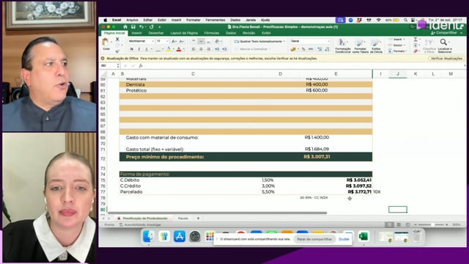Click the Redo icon in title bar
469x264 pixels.
(152, 27)
